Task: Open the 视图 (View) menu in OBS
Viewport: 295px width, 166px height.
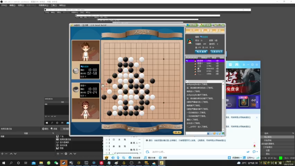Action: coord(21,5)
